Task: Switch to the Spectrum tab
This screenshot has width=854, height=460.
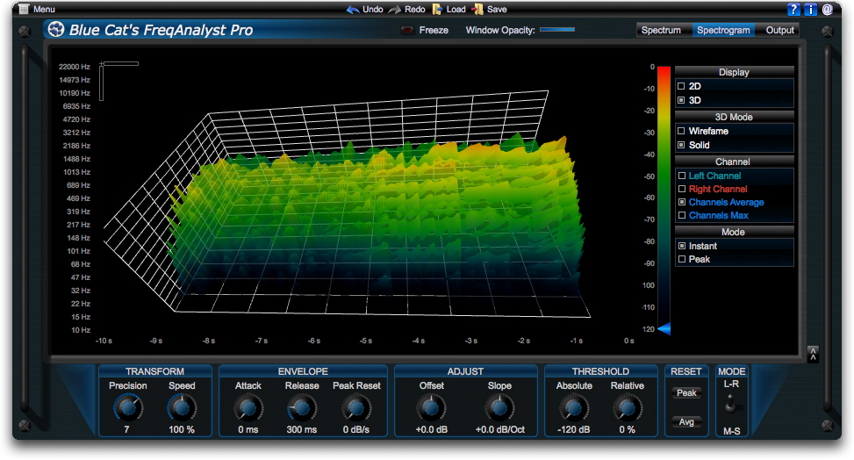Action: click(x=661, y=31)
